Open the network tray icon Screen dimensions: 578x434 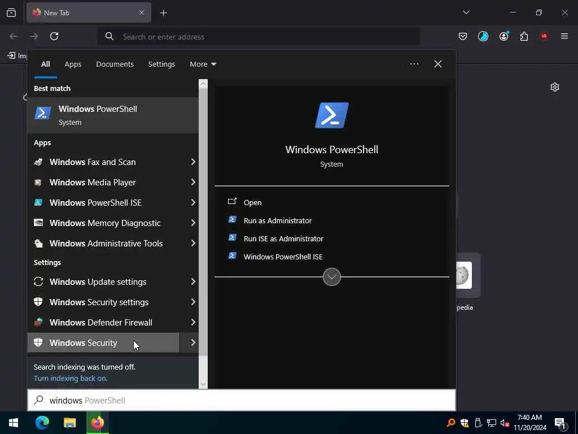pos(492,423)
